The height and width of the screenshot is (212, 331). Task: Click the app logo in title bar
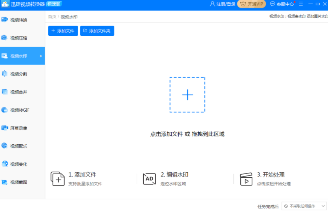coord(5,4)
